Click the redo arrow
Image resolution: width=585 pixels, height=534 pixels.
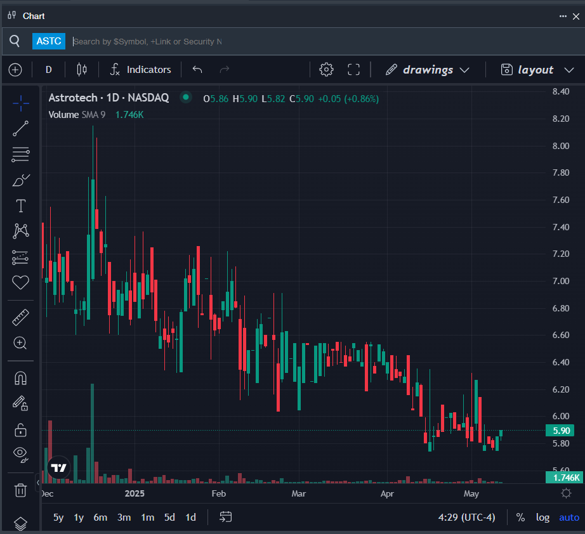pos(224,70)
